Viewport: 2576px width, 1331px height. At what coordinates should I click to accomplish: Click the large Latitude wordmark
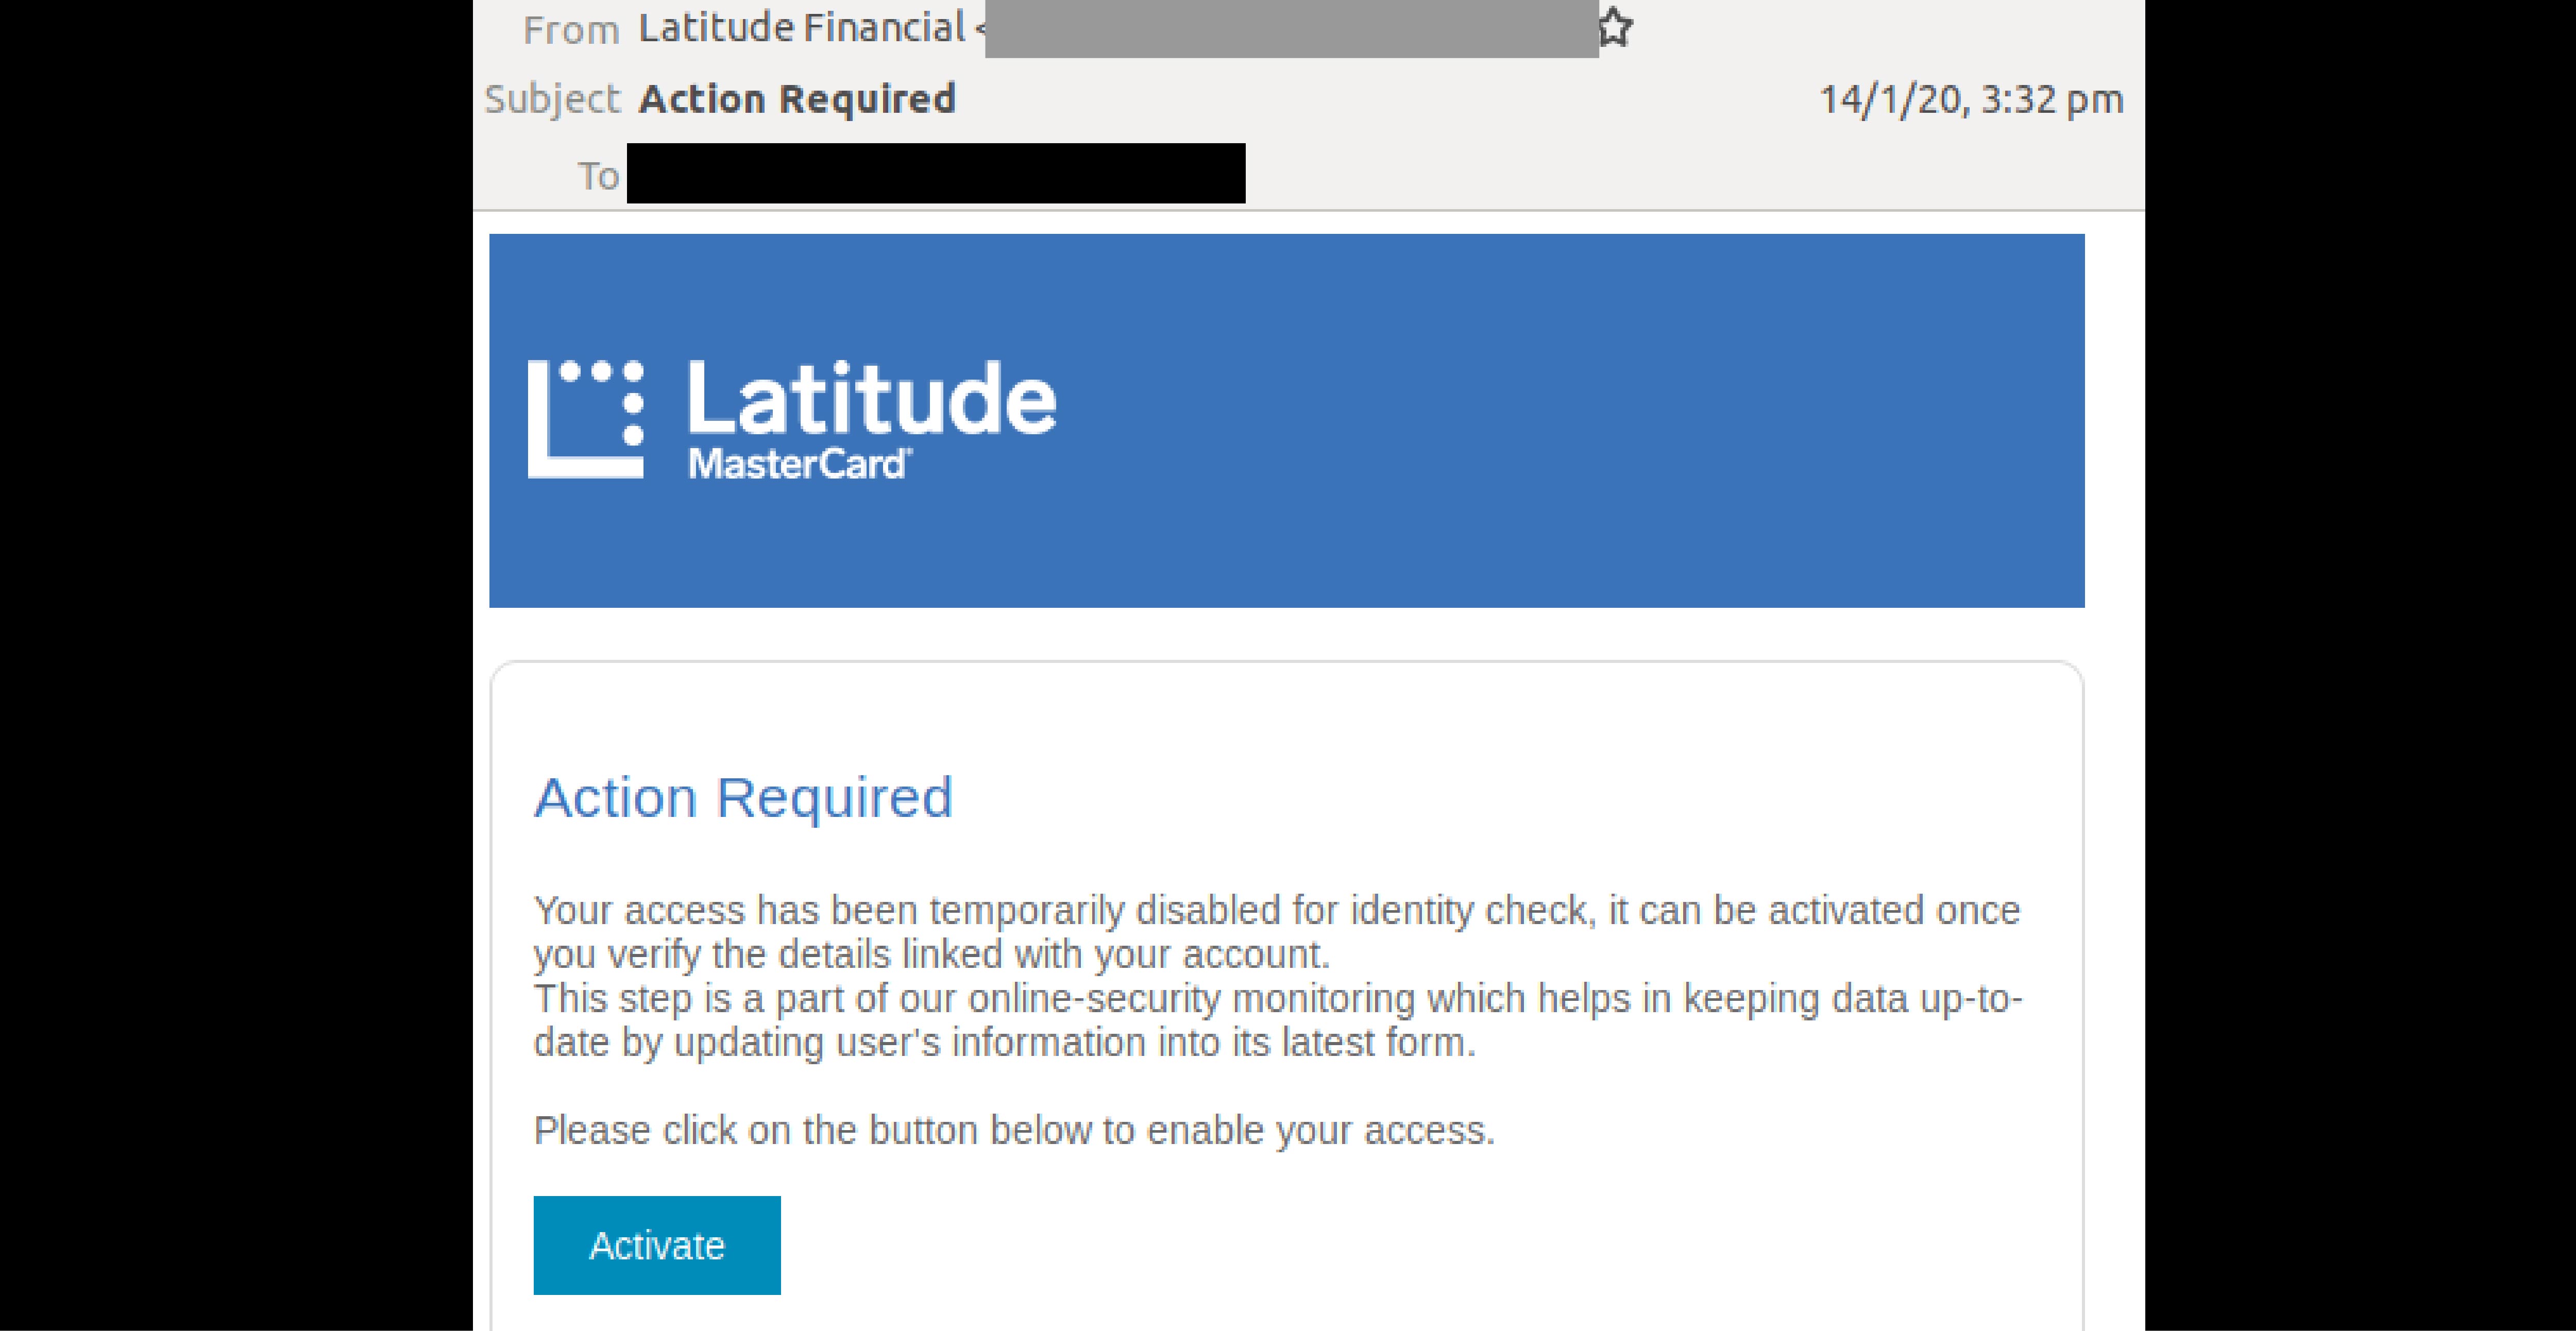coord(871,399)
